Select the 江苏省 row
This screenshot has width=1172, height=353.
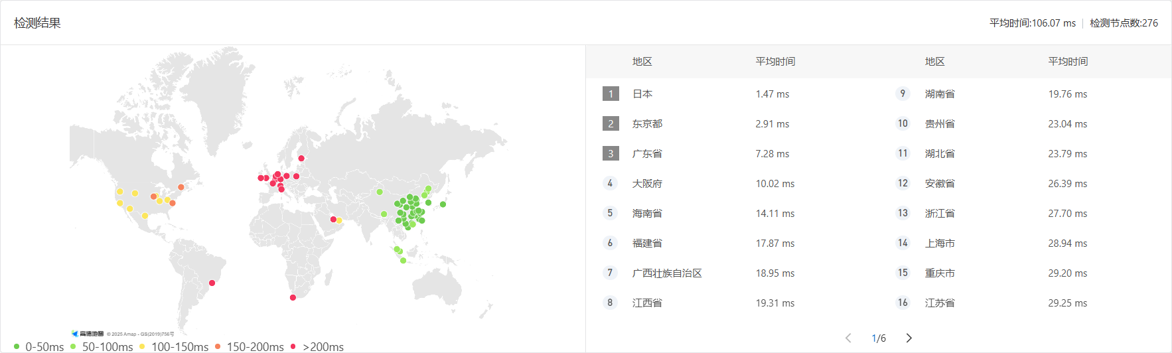click(x=1025, y=303)
